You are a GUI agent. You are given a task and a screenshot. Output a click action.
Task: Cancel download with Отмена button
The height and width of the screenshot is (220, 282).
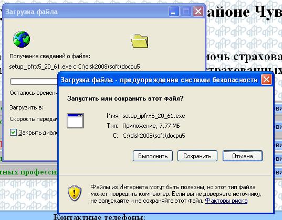coord(243,156)
